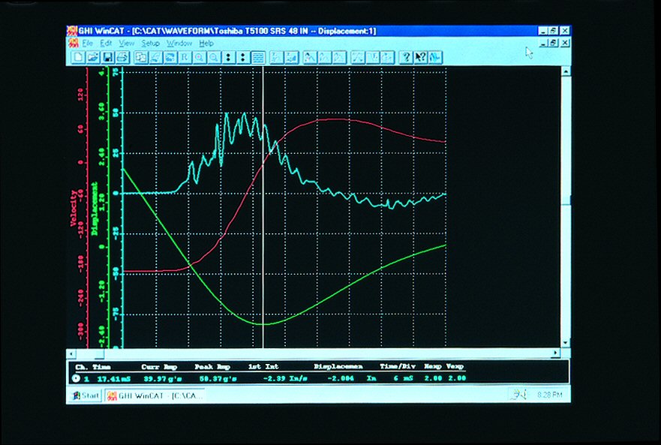This screenshot has width=661, height=445.
Task: Click the Peak Amp column header
Action: click(x=212, y=367)
